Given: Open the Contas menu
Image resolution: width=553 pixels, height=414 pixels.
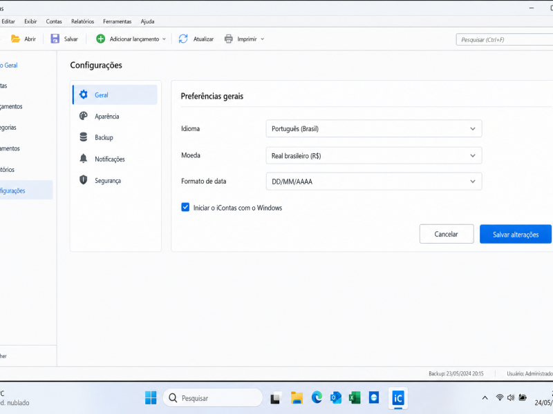Looking at the screenshot, I should click(54, 21).
